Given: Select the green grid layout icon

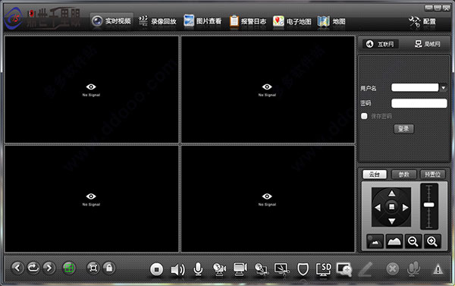Looking at the screenshot, I should (69, 268).
